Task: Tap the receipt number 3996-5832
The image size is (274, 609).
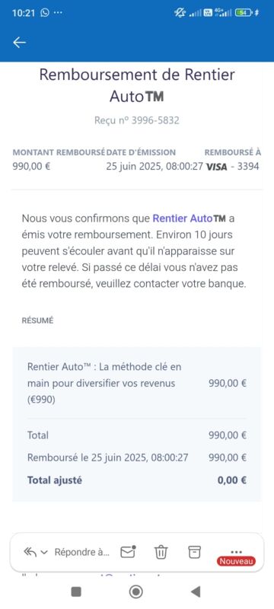Action: coord(155,120)
